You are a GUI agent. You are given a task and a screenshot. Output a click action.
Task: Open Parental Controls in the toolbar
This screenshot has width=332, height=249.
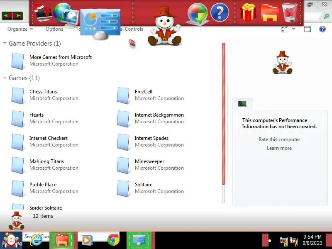[131, 29]
